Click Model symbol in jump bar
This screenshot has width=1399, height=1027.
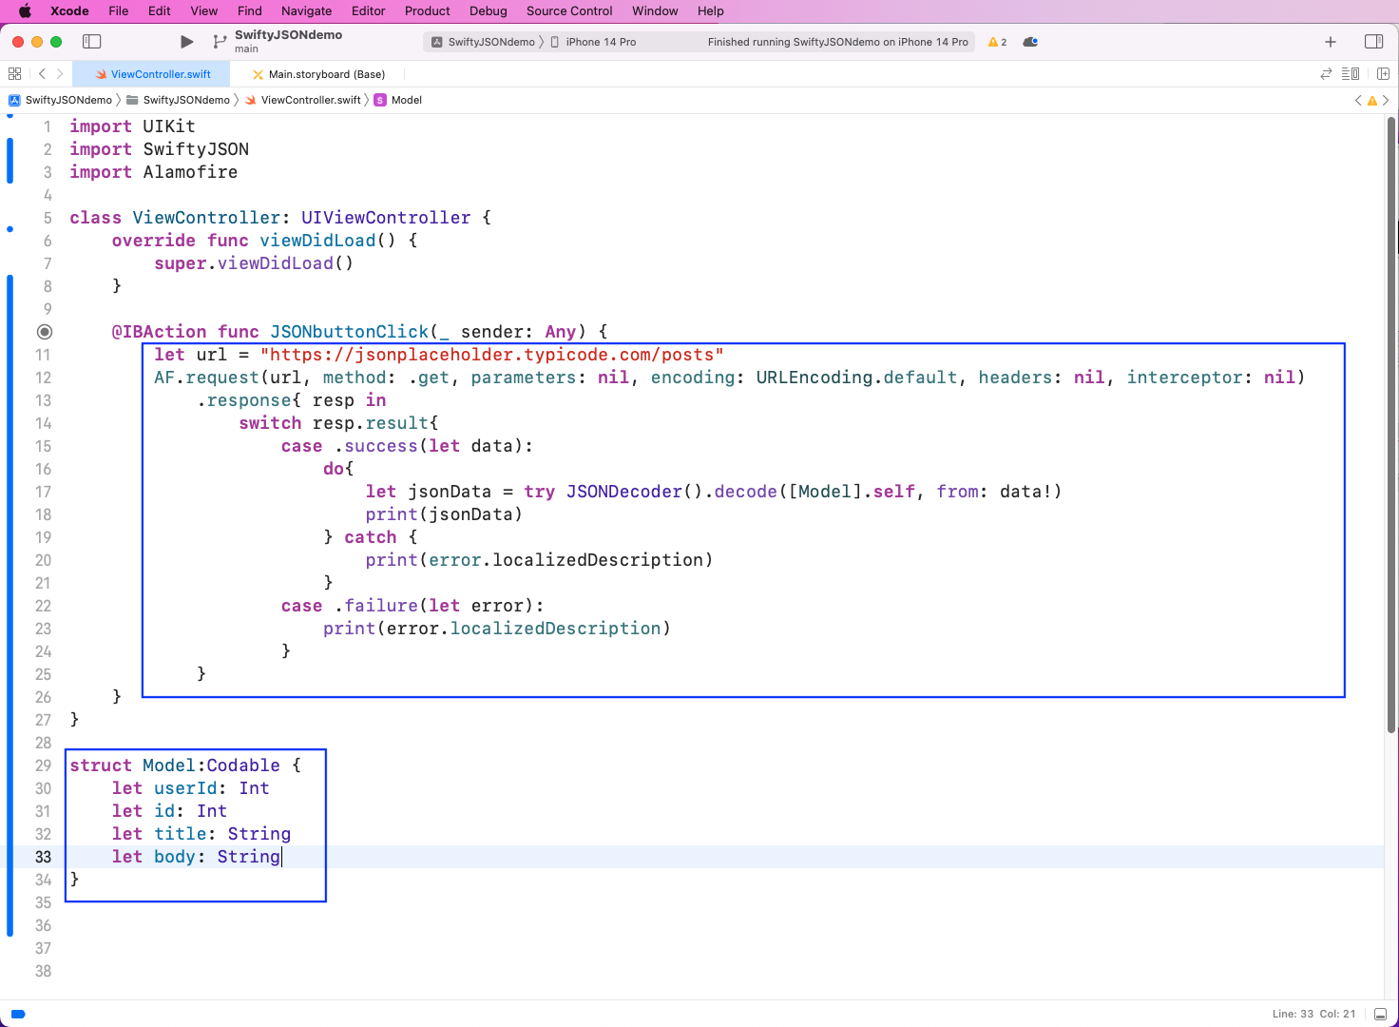[398, 100]
